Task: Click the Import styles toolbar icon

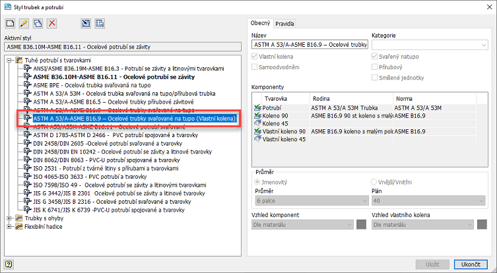Action: tap(86, 24)
